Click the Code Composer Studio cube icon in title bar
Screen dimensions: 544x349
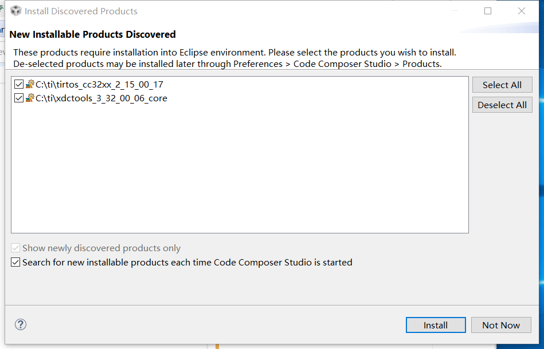(16, 11)
